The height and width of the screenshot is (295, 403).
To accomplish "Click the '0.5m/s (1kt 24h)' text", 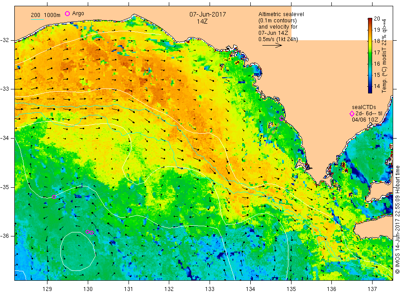I will click(x=279, y=39).
